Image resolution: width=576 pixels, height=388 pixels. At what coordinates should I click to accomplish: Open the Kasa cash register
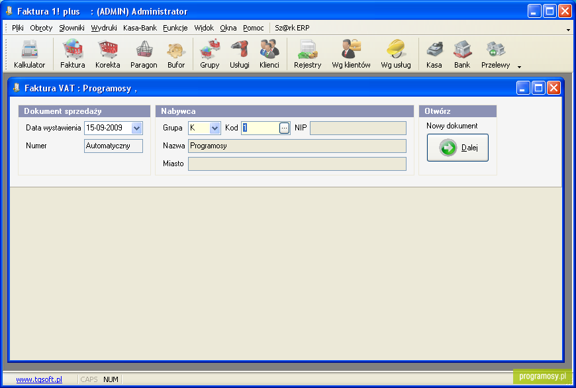pos(434,54)
